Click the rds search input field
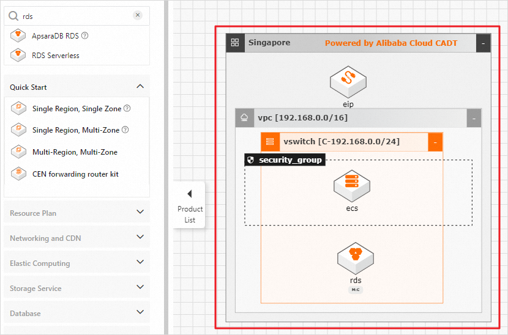Image resolution: width=508 pixels, height=335 pixels. pos(76,16)
